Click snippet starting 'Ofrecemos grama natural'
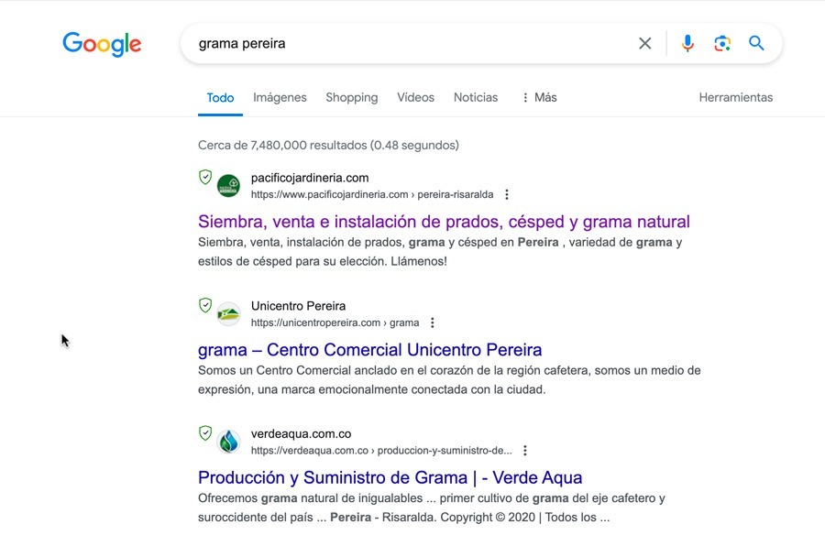Viewport: 825px width, 535px height. click(432, 508)
